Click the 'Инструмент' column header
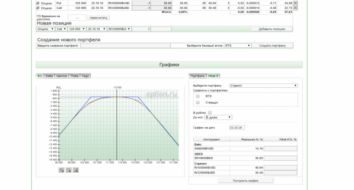 [212, 140]
